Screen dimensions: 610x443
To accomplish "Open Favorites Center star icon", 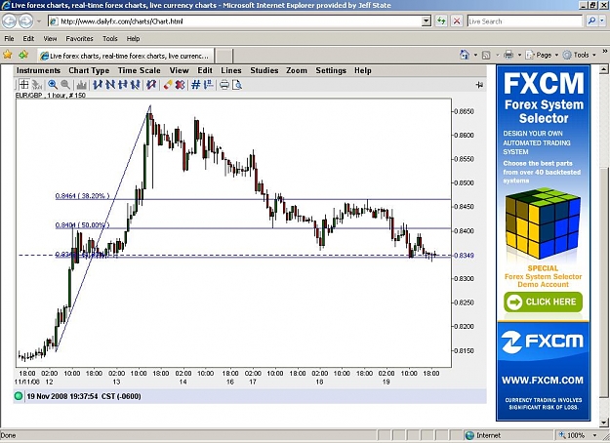I will point(8,55).
